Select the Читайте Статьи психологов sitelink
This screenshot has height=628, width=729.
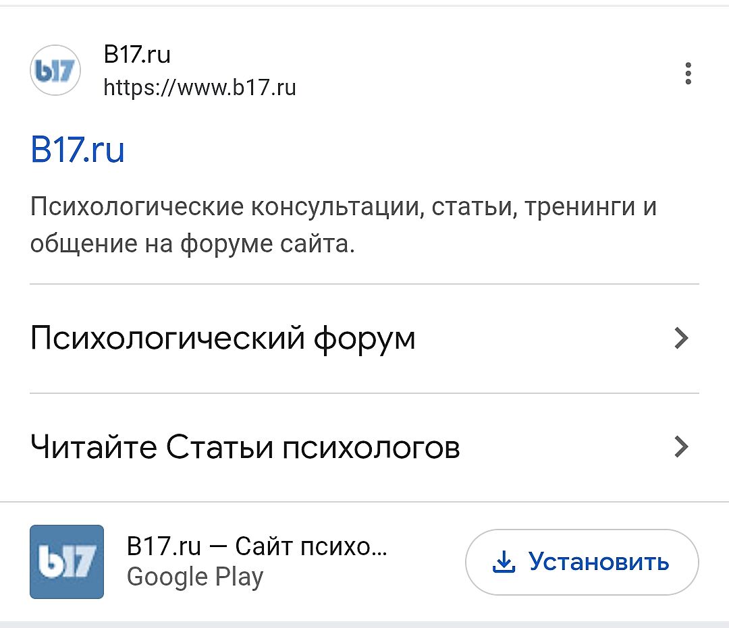tap(245, 447)
